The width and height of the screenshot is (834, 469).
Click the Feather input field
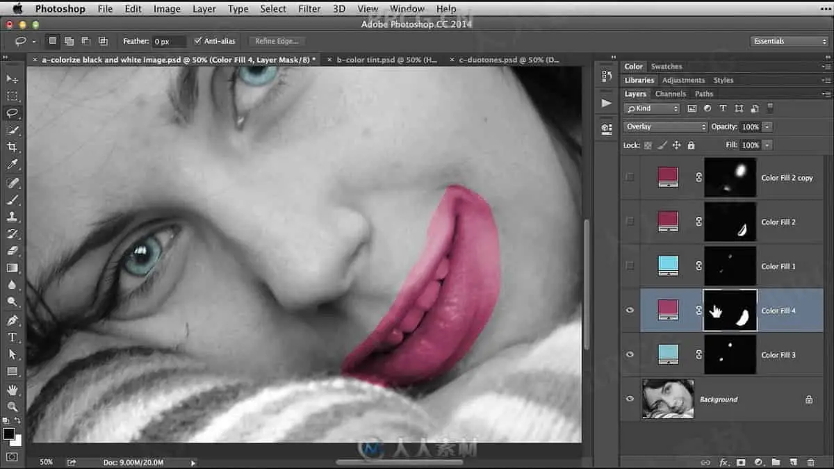tap(169, 42)
